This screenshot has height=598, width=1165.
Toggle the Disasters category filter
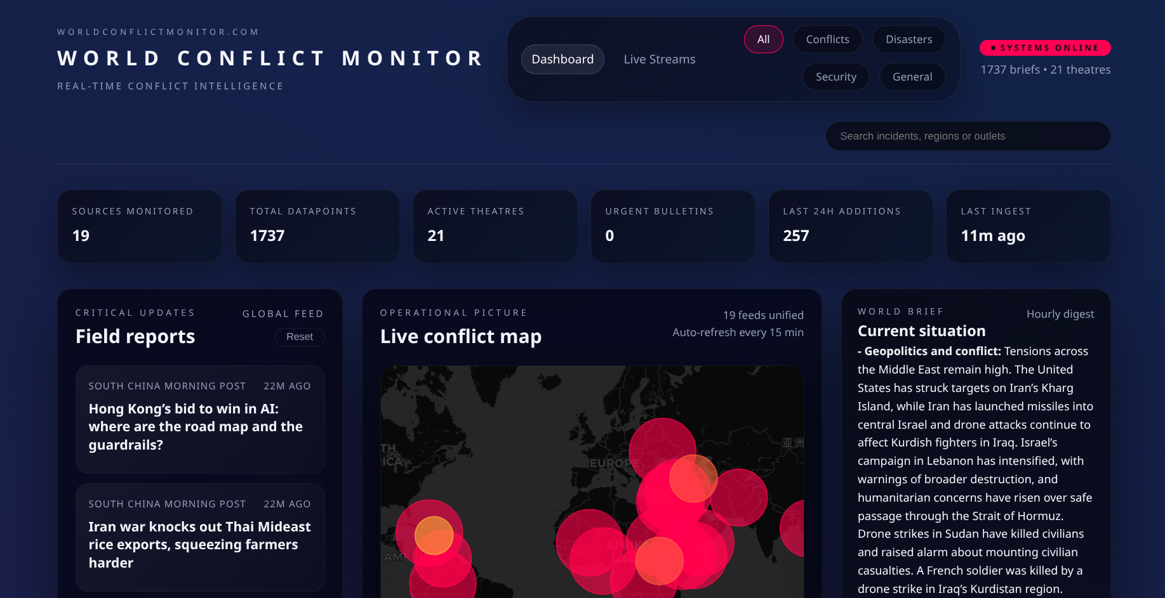click(909, 39)
